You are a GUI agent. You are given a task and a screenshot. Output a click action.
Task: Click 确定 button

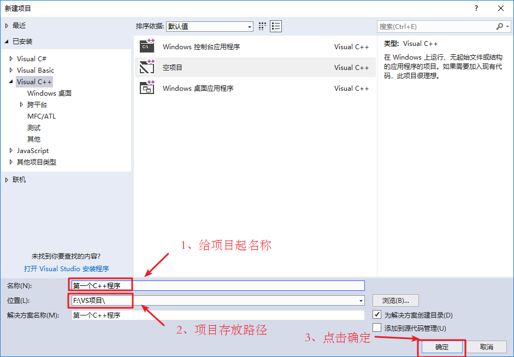(x=441, y=347)
